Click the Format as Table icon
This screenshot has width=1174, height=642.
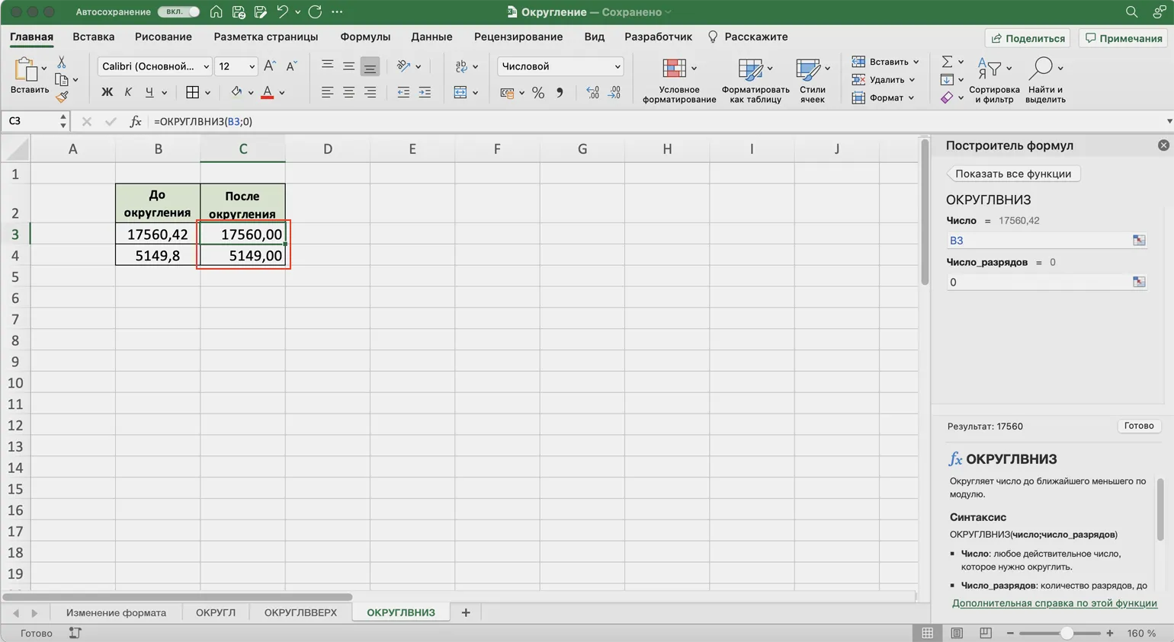click(x=750, y=69)
